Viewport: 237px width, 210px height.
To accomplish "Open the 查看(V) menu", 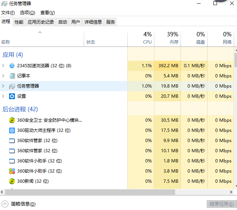I will [47, 13].
